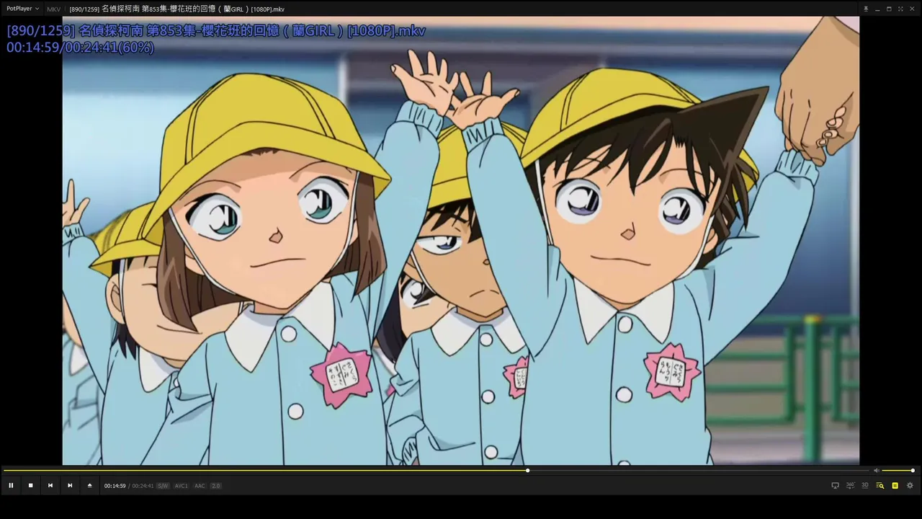Minimize the PotPlayer window

coord(877,9)
